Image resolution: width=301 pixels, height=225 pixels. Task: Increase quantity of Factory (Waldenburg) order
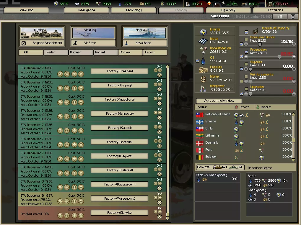[x=160, y=198]
